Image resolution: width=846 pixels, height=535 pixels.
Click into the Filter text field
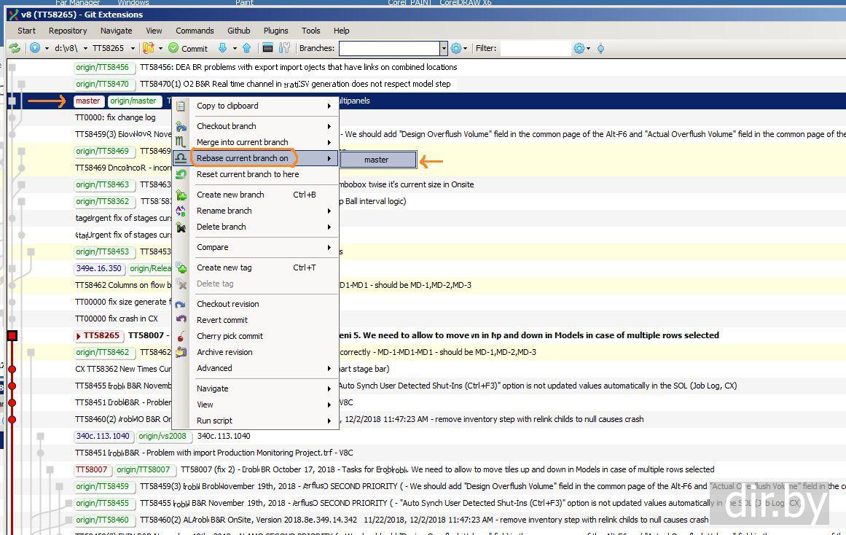[x=535, y=48]
